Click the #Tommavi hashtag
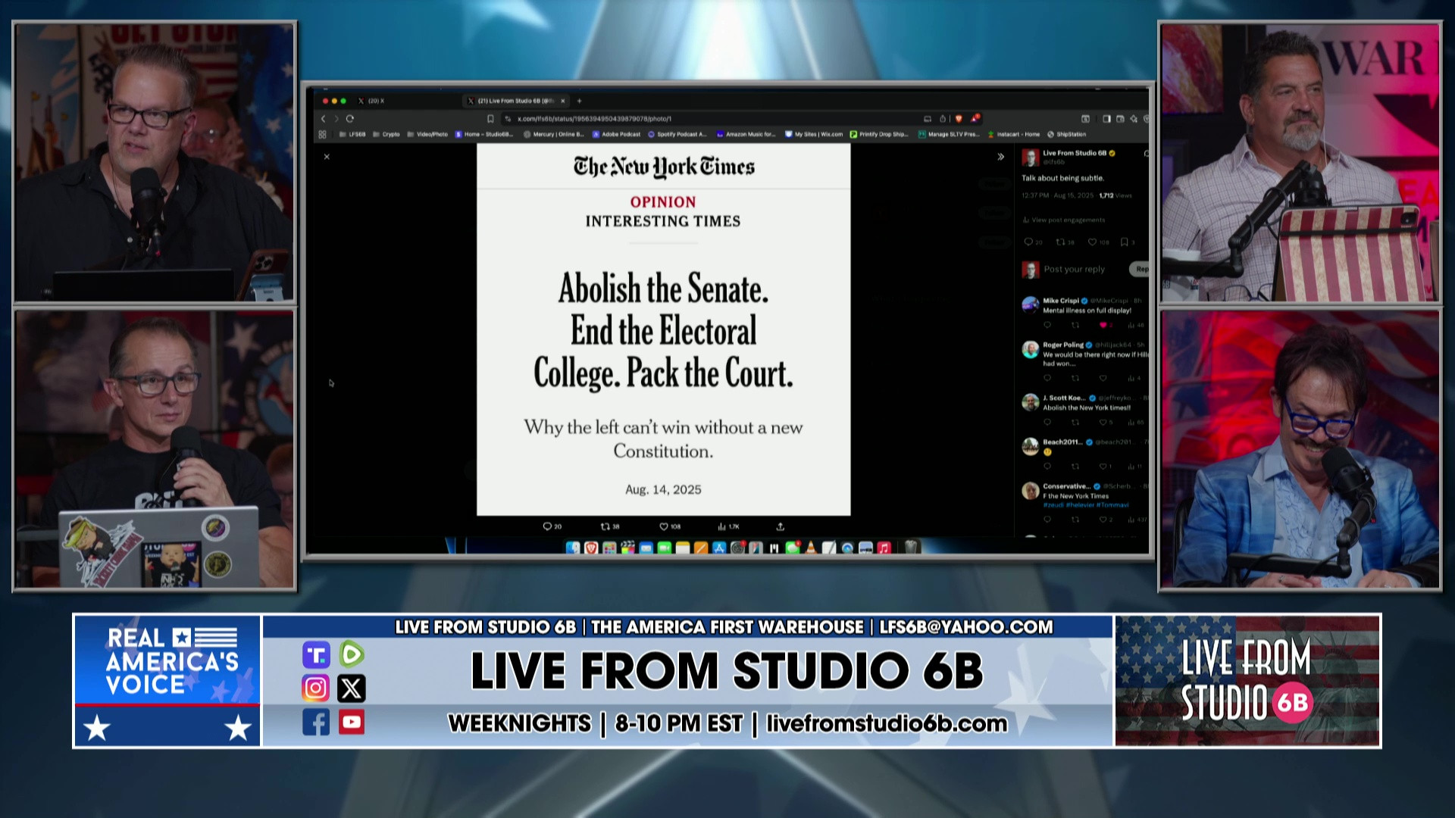The image size is (1455, 818). point(1112,505)
